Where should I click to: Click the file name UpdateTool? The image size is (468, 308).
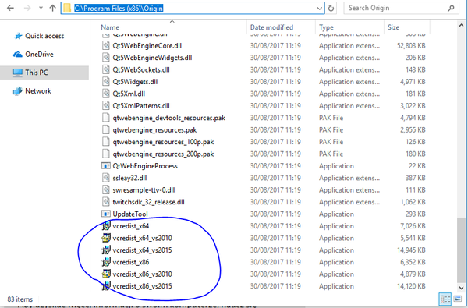tap(130, 214)
